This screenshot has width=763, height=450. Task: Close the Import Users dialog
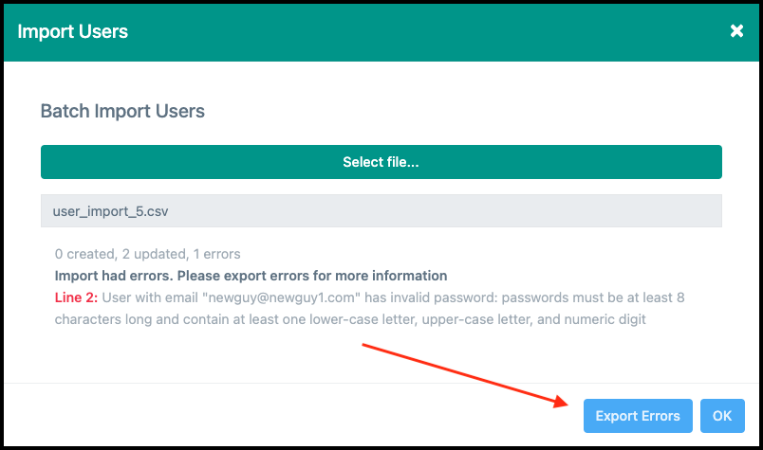(736, 31)
